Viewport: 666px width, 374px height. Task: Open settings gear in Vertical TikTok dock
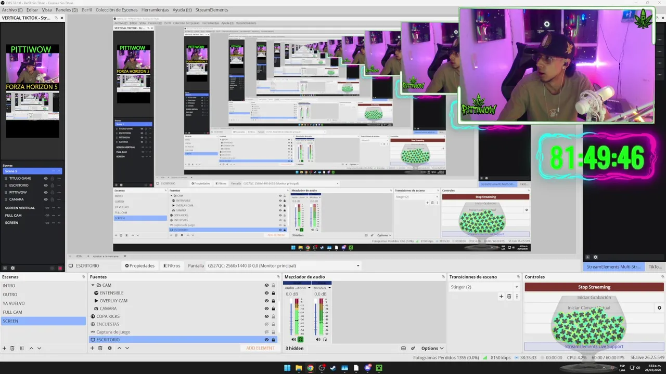pyautogui.click(x=12, y=268)
